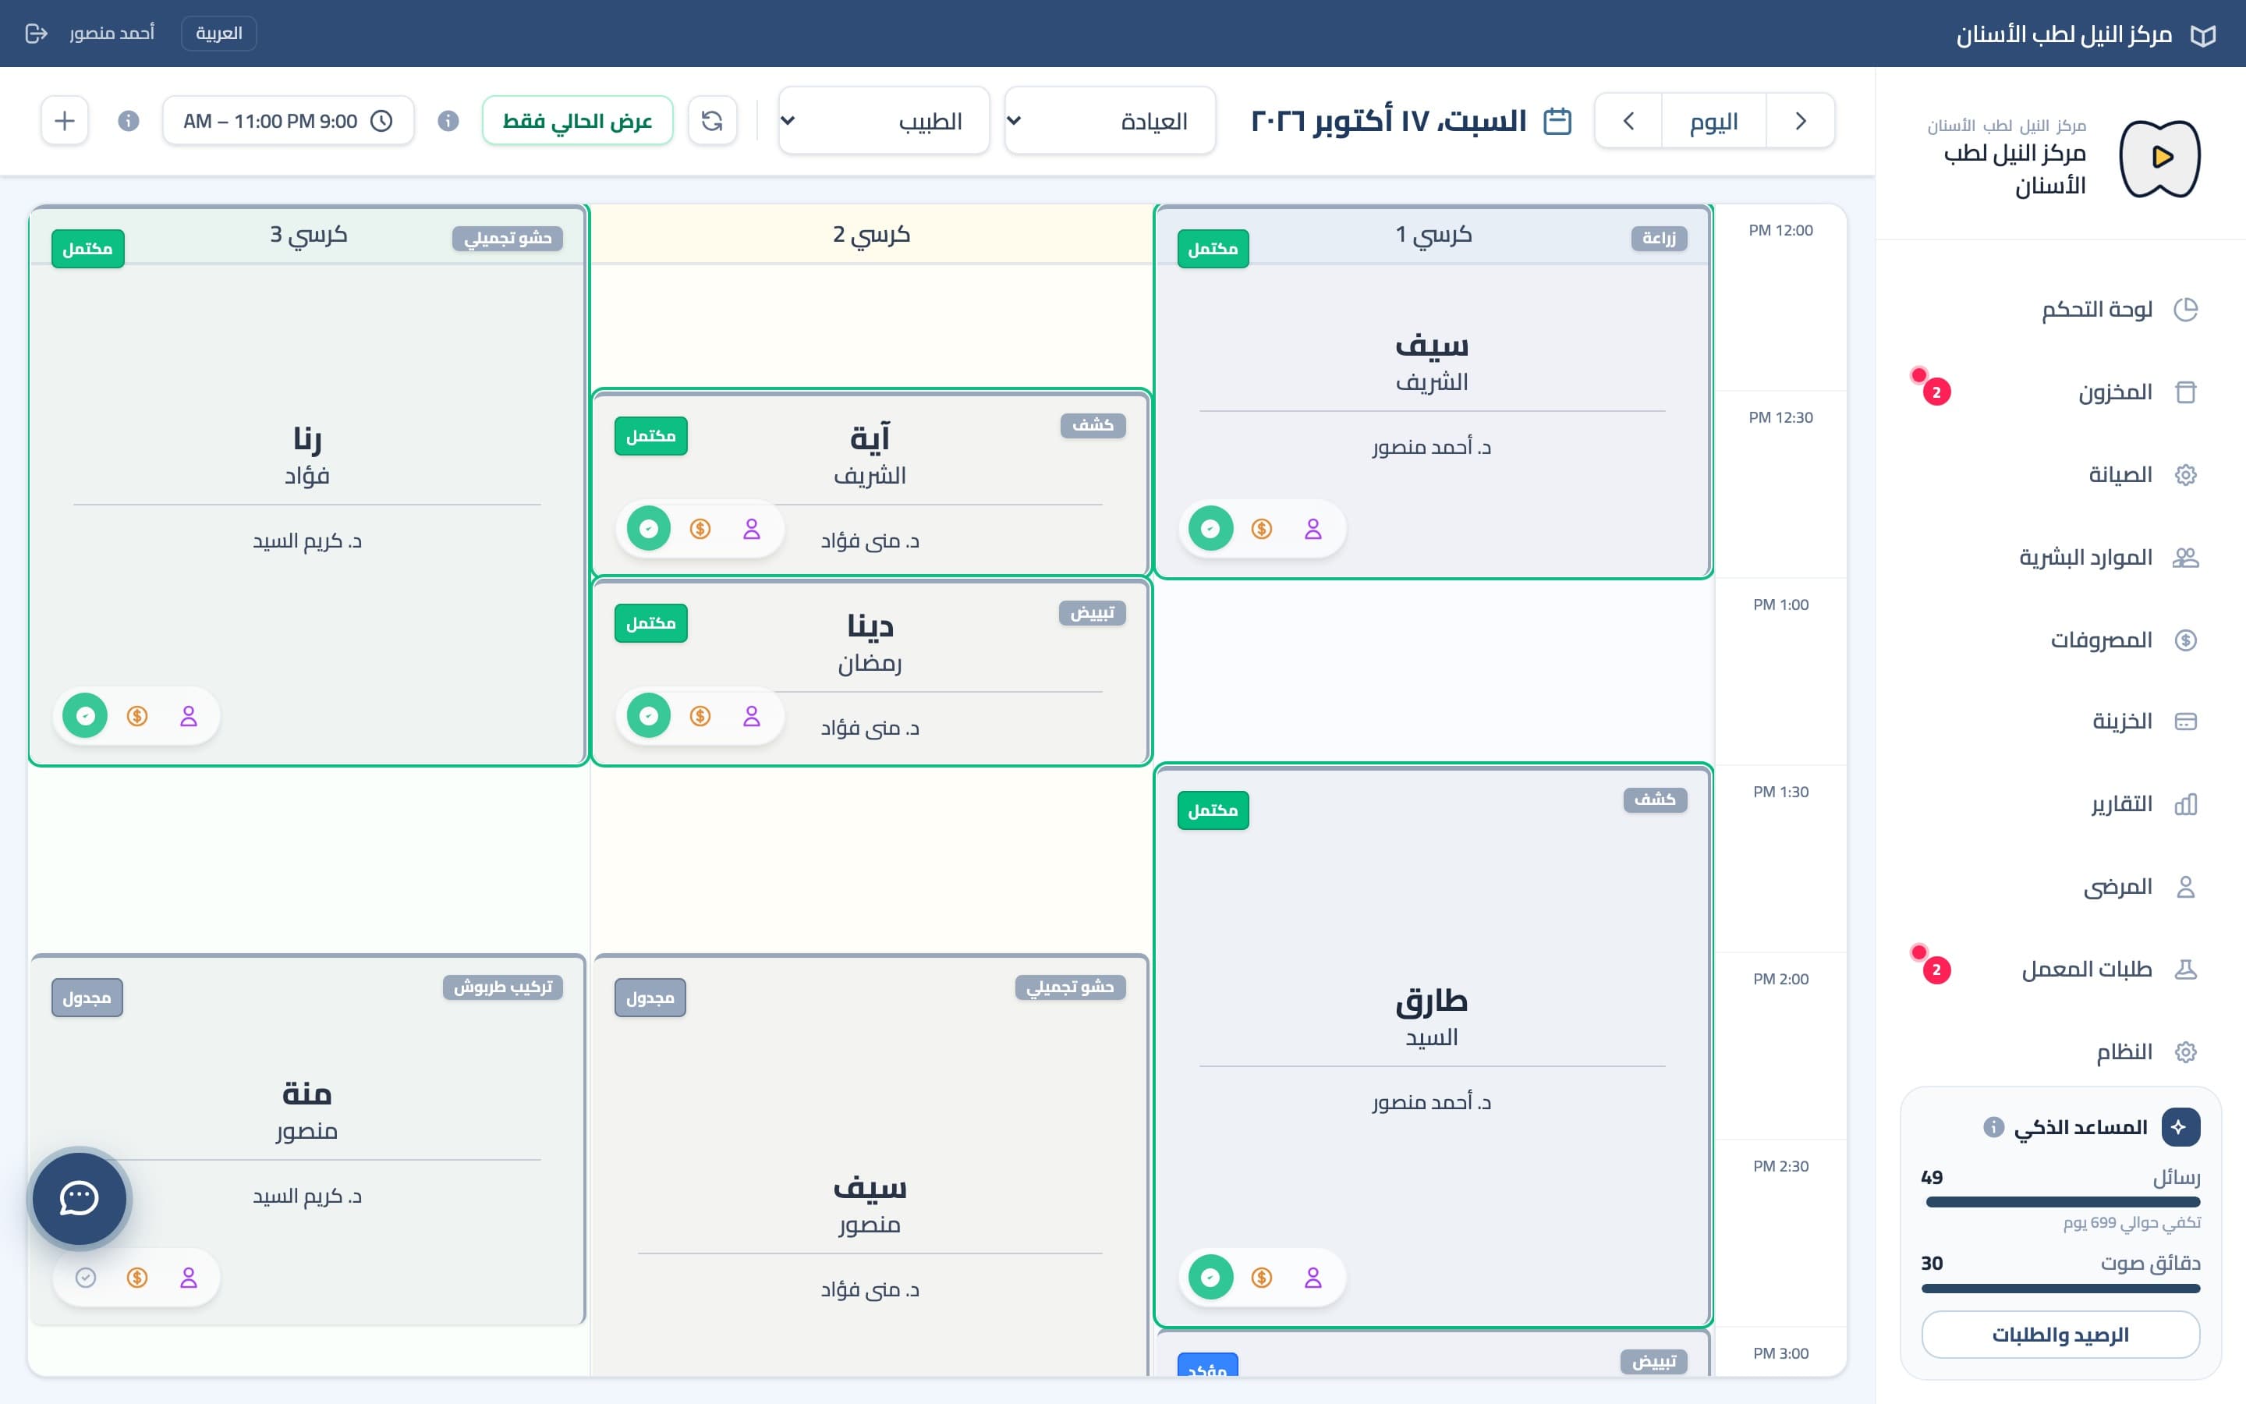Open لوحة التحكم in sidebar
The width and height of the screenshot is (2246, 1404).
[x=2060, y=309]
